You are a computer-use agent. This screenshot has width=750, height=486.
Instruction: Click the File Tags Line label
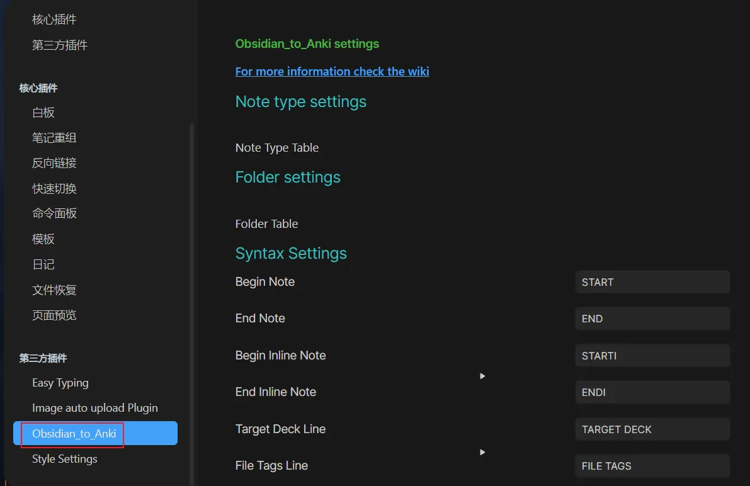point(271,465)
